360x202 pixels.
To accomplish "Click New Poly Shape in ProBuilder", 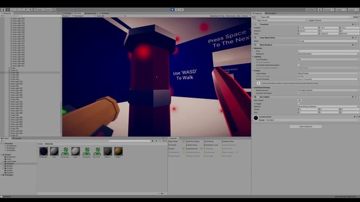I will pos(193,141).
